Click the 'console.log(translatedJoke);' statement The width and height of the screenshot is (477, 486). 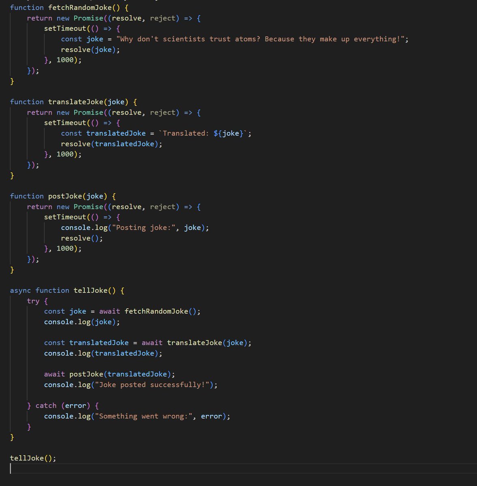tap(103, 354)
